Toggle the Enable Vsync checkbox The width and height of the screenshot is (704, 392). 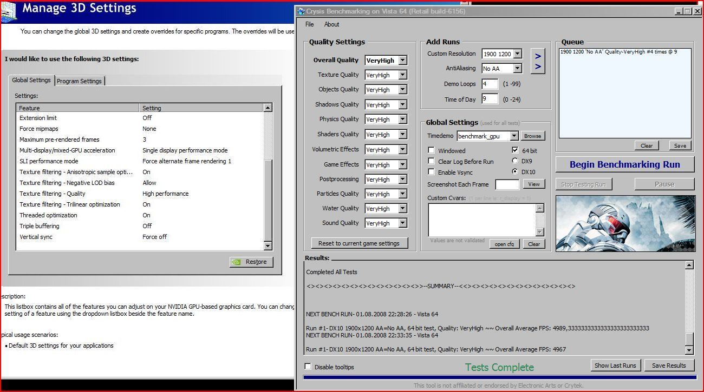coord(432,172)
